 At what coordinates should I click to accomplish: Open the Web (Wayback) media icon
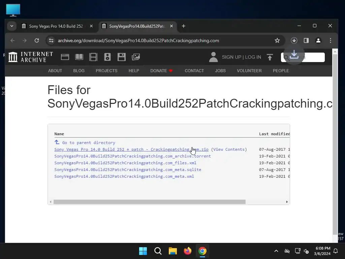pyautogui.click(x=65, y=57)
